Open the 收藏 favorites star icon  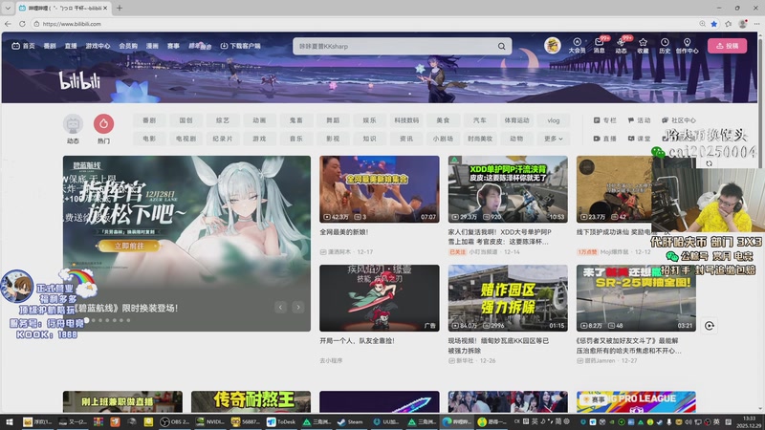tap(643, 45)
